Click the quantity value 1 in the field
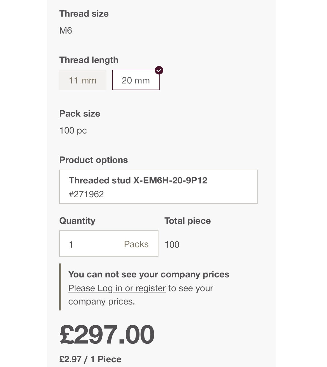Screen dimensions: 327x367 point(71,244)
